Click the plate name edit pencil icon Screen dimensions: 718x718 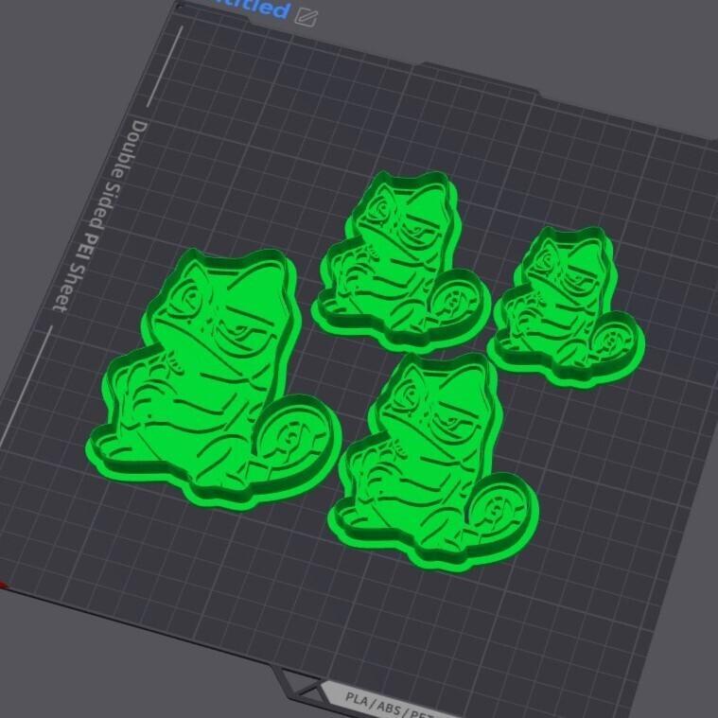pyautogui.click(x=306, y=17)
